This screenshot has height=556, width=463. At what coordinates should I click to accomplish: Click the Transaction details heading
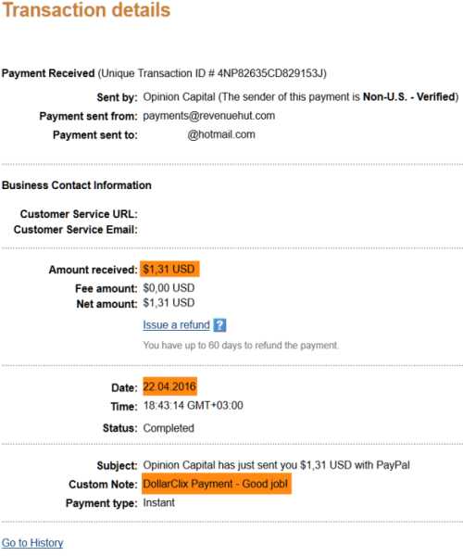pyautogui.click(x=86, y=10)
